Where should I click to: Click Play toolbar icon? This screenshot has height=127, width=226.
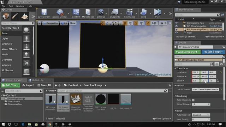[x=157, y=13]
